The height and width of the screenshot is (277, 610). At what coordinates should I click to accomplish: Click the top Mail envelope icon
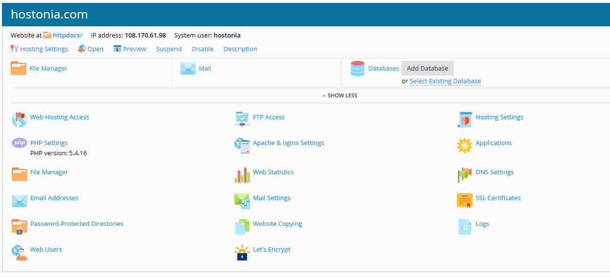(188, 68)
